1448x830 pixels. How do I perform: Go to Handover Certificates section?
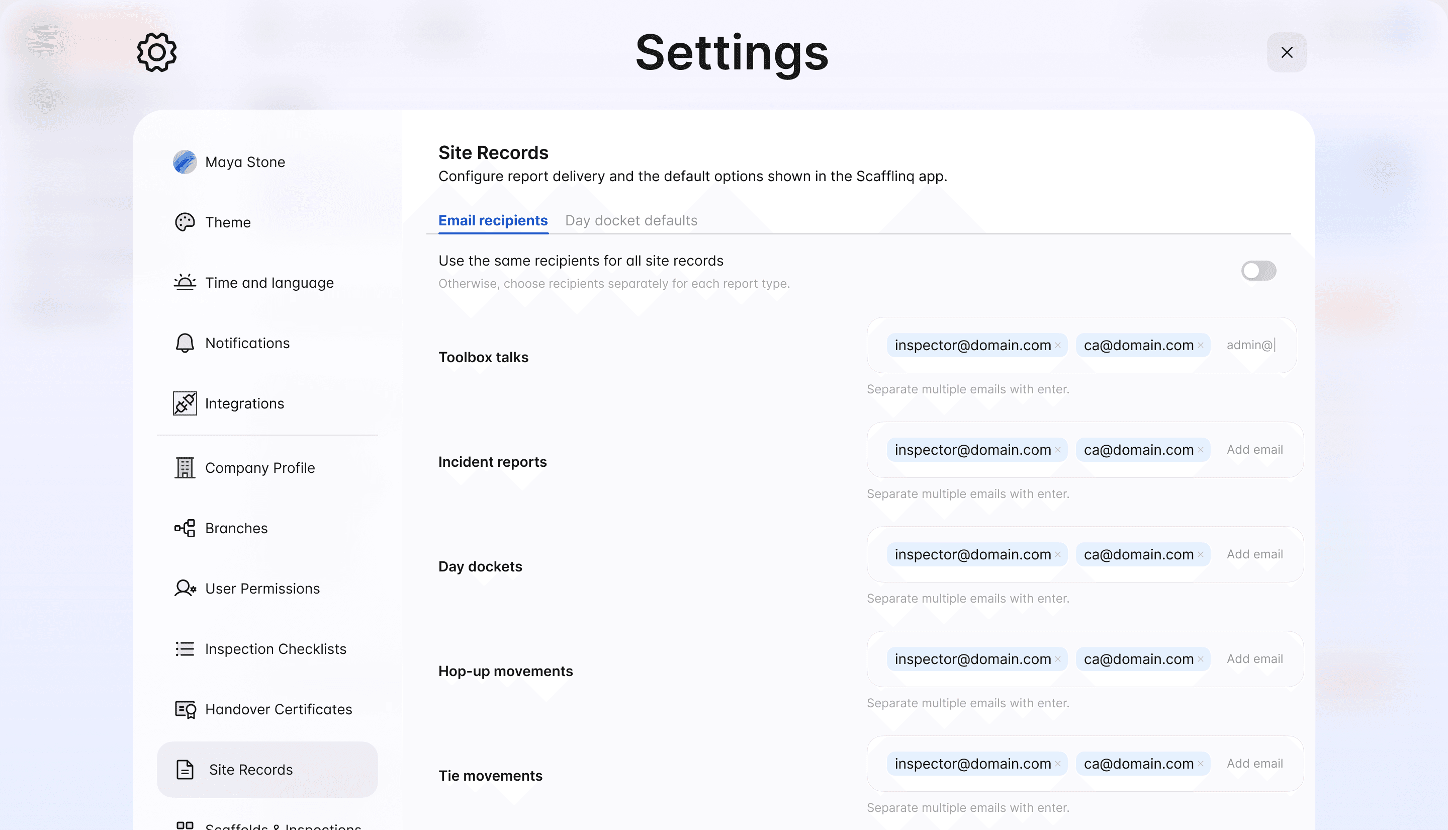pos(267,710)
